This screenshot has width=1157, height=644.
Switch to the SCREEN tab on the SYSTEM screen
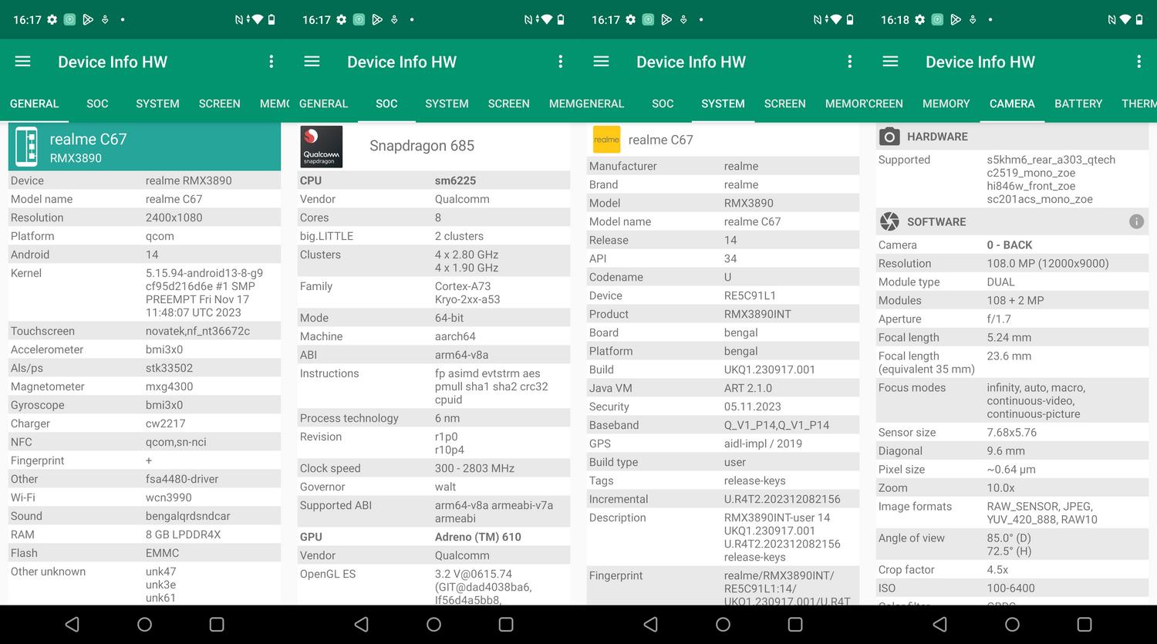point(784,103)
